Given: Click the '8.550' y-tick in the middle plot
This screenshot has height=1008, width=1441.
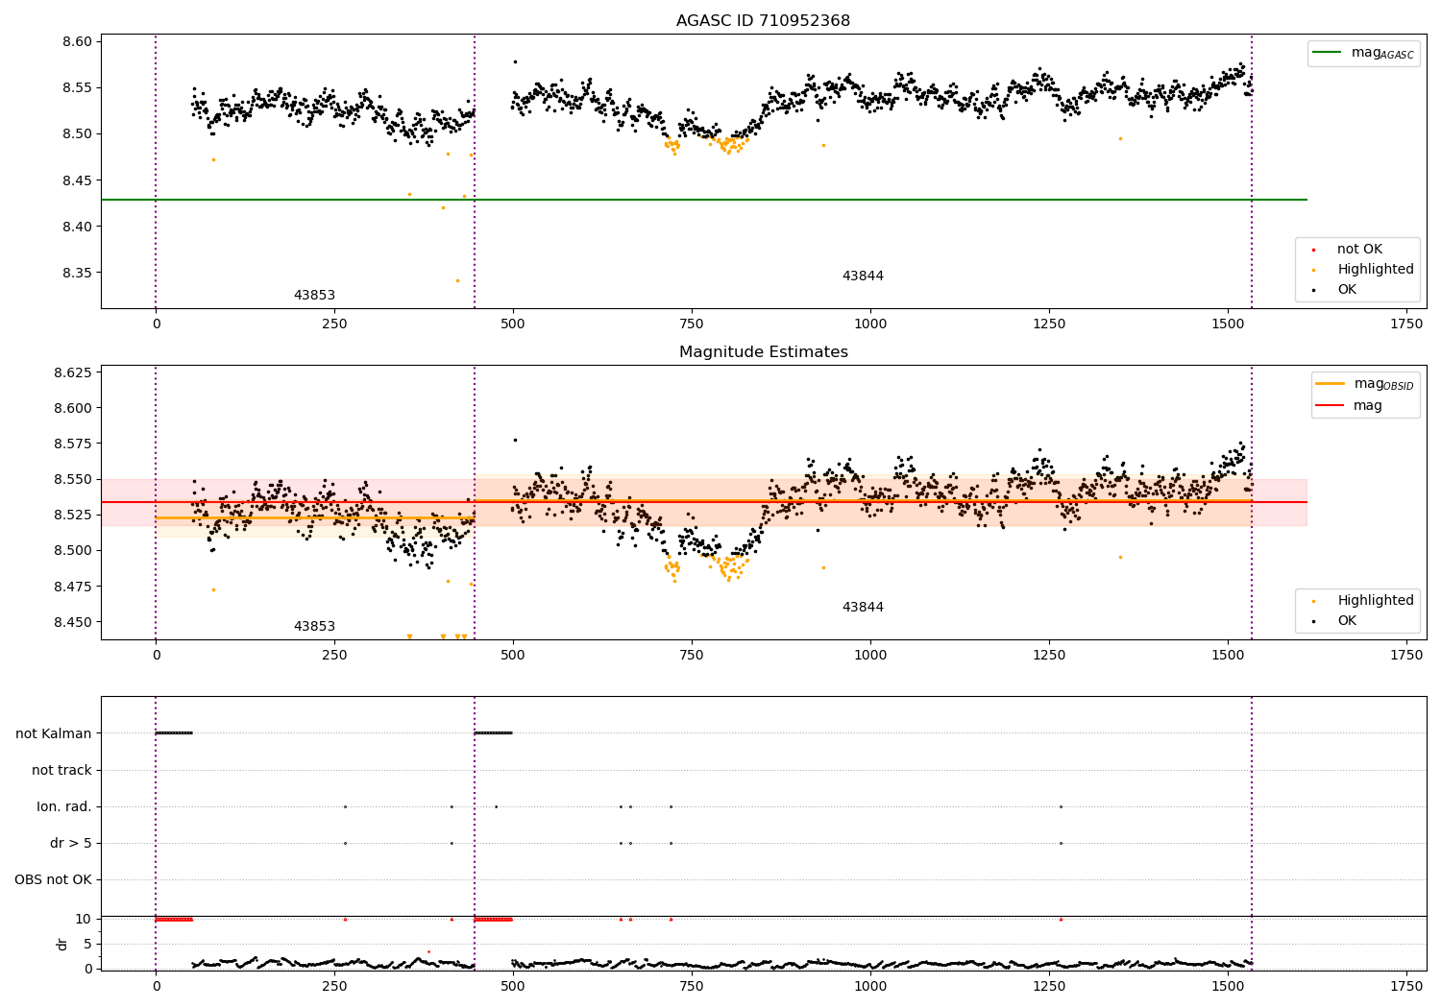Looking at the screenshot, I should (x=73, y=480).
